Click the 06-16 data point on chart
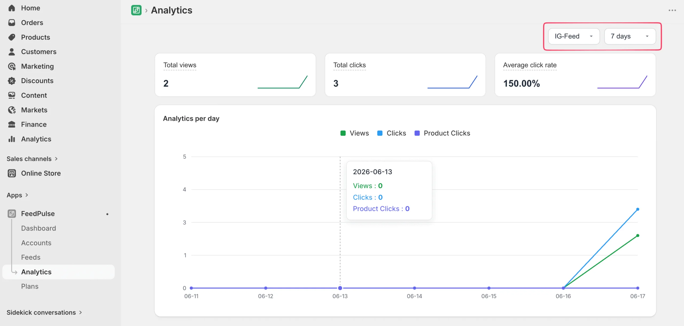 563,288
